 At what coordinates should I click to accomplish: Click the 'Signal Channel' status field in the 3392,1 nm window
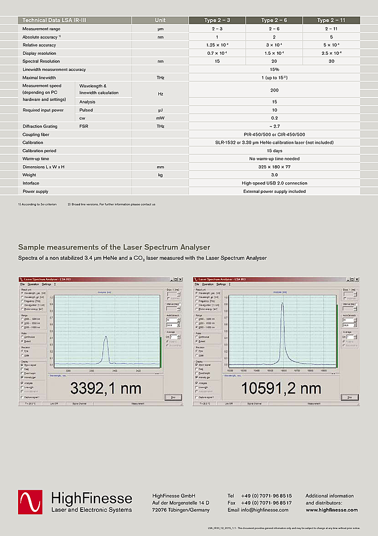pyautogui.click(x=80, y=404)
